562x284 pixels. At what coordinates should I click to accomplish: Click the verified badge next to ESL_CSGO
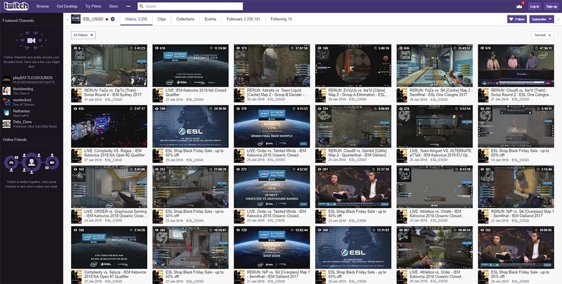112,19
